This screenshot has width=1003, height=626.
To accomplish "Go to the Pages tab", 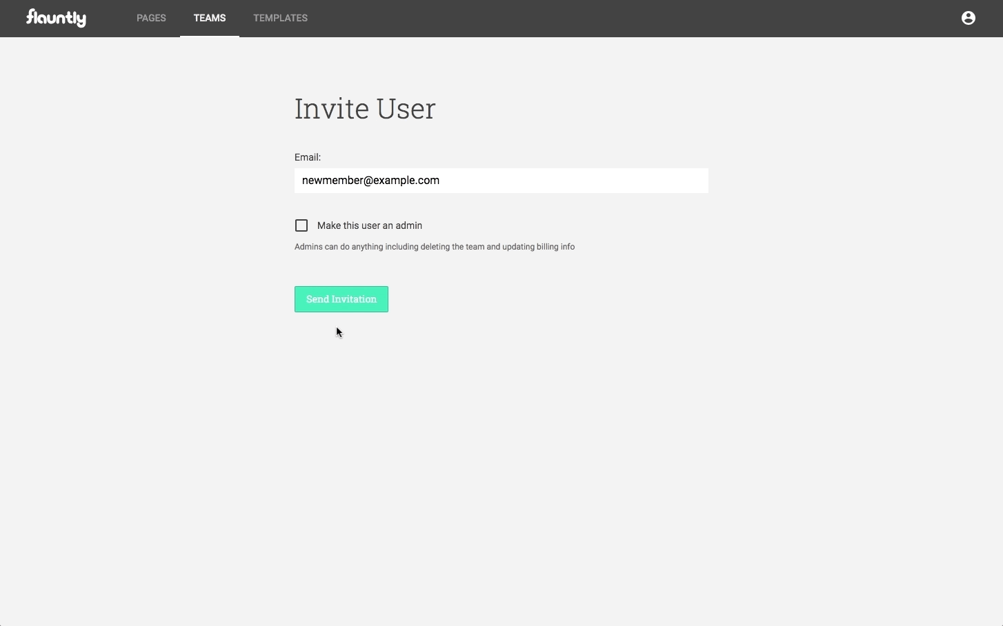I will tap(151, 18).
